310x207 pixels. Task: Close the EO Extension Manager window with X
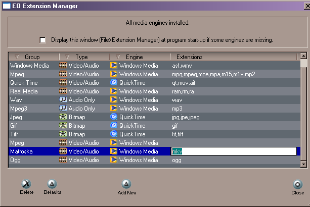pos(307,6)
